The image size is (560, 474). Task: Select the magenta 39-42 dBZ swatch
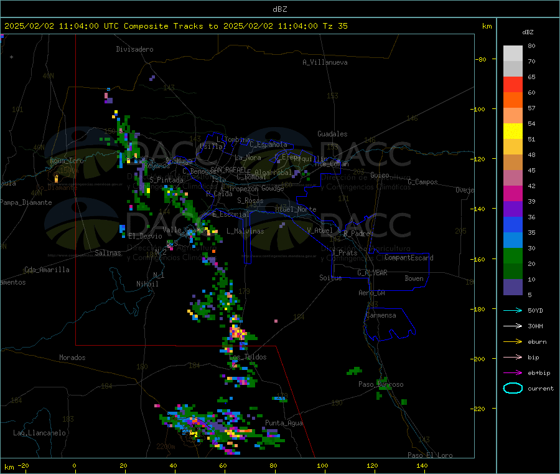coord(513,193)
